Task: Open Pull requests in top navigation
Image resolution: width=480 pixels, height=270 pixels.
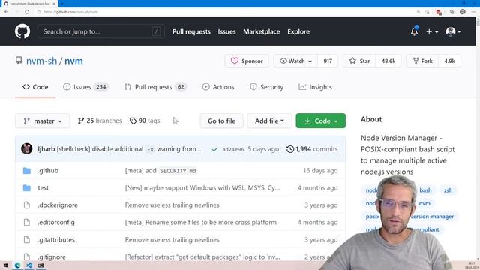Action: [x=191, y=31]
